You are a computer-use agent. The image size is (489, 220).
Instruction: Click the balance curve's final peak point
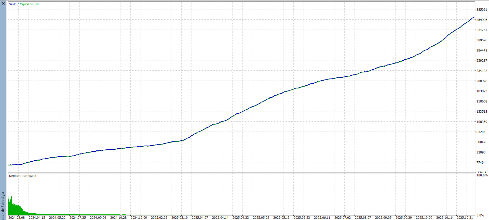coord(474,17)
